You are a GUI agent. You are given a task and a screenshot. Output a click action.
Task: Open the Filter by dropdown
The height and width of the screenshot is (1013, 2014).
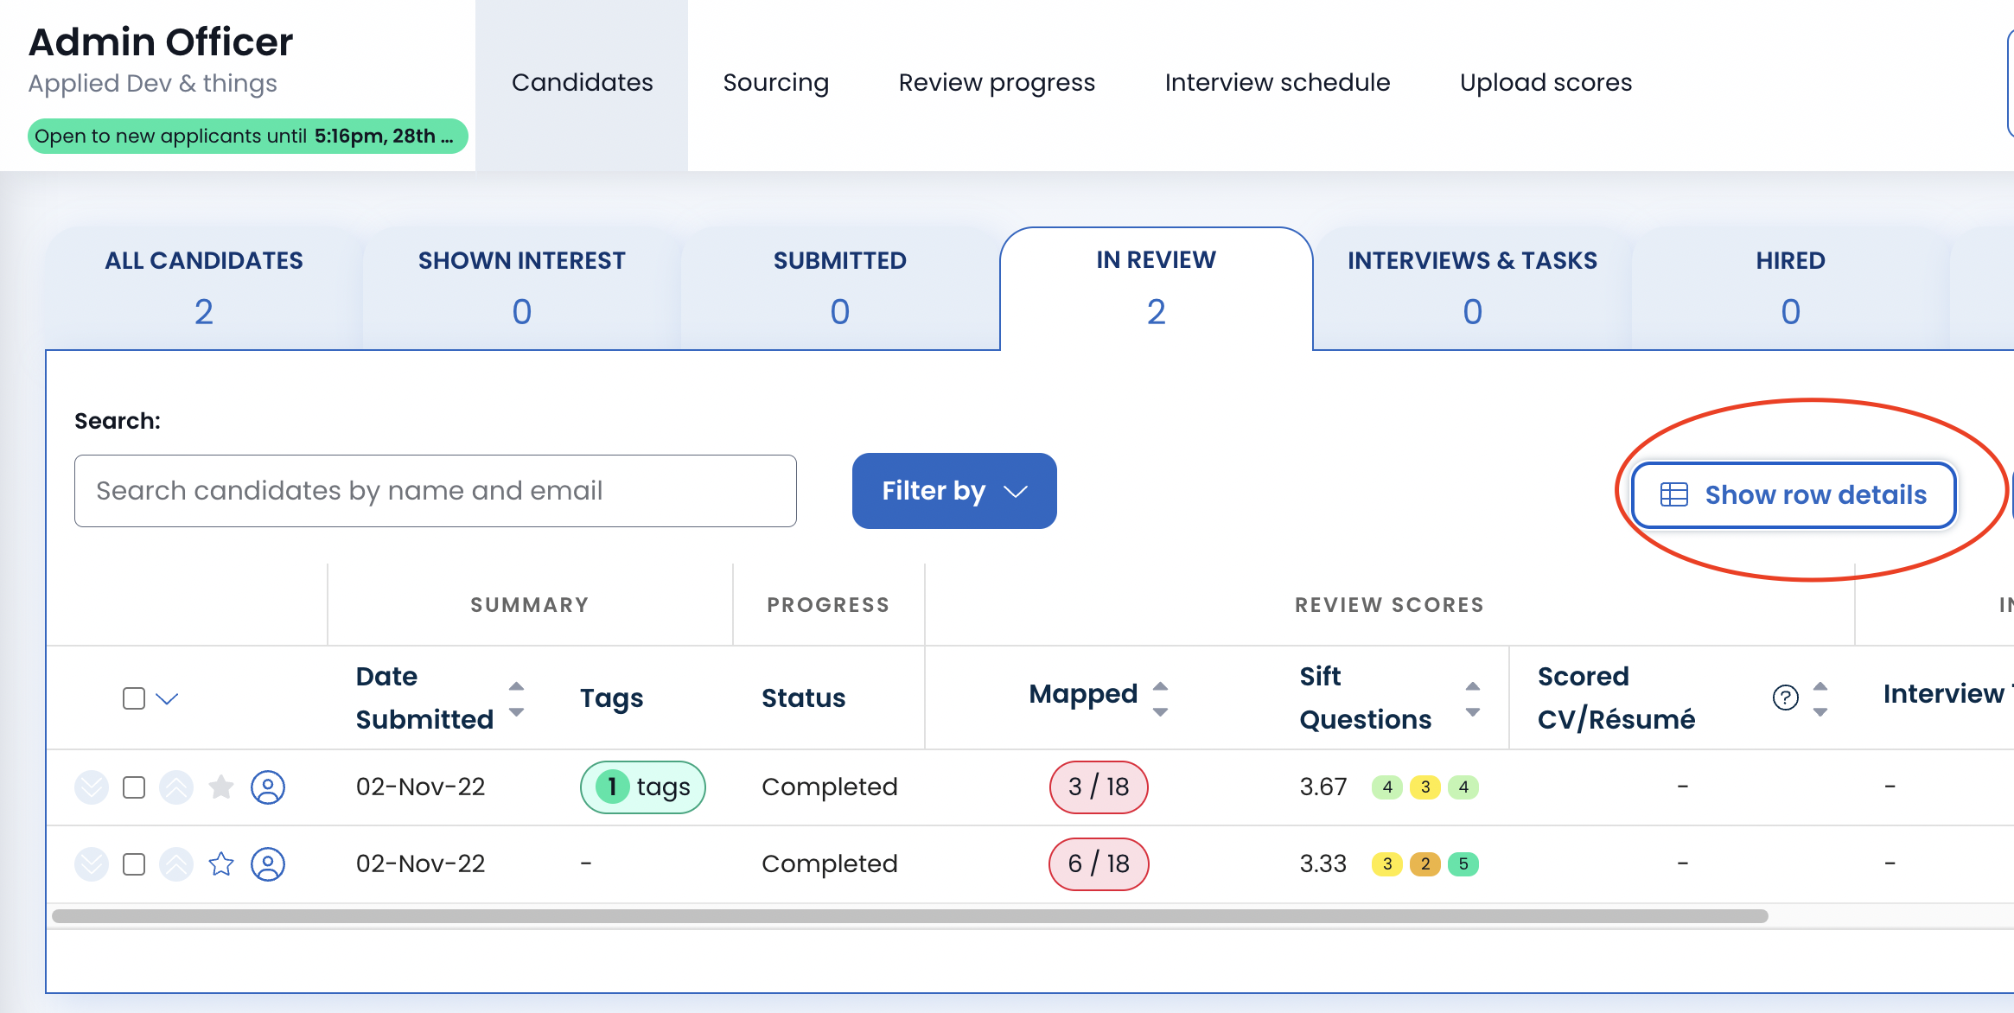click(954, 491)
